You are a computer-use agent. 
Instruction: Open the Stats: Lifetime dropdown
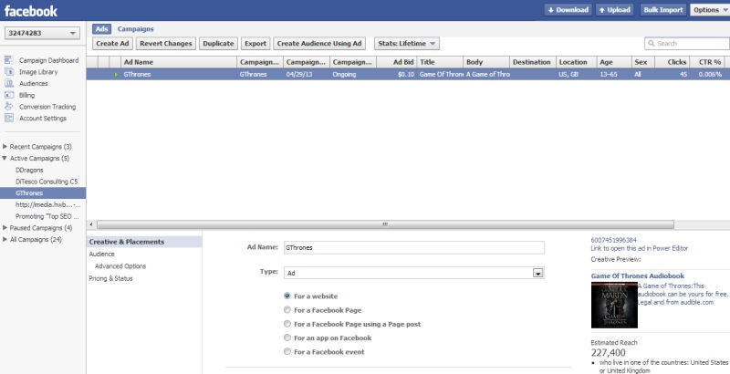(x=407, y=44)
